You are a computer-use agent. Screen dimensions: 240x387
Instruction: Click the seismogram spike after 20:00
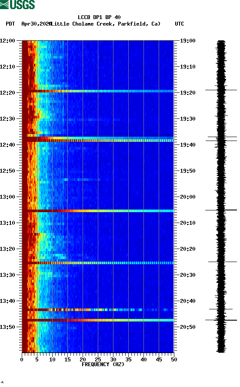coord(221,210)
